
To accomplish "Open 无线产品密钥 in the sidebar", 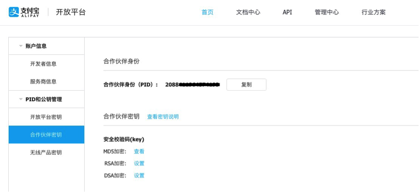I will (46, 152).
